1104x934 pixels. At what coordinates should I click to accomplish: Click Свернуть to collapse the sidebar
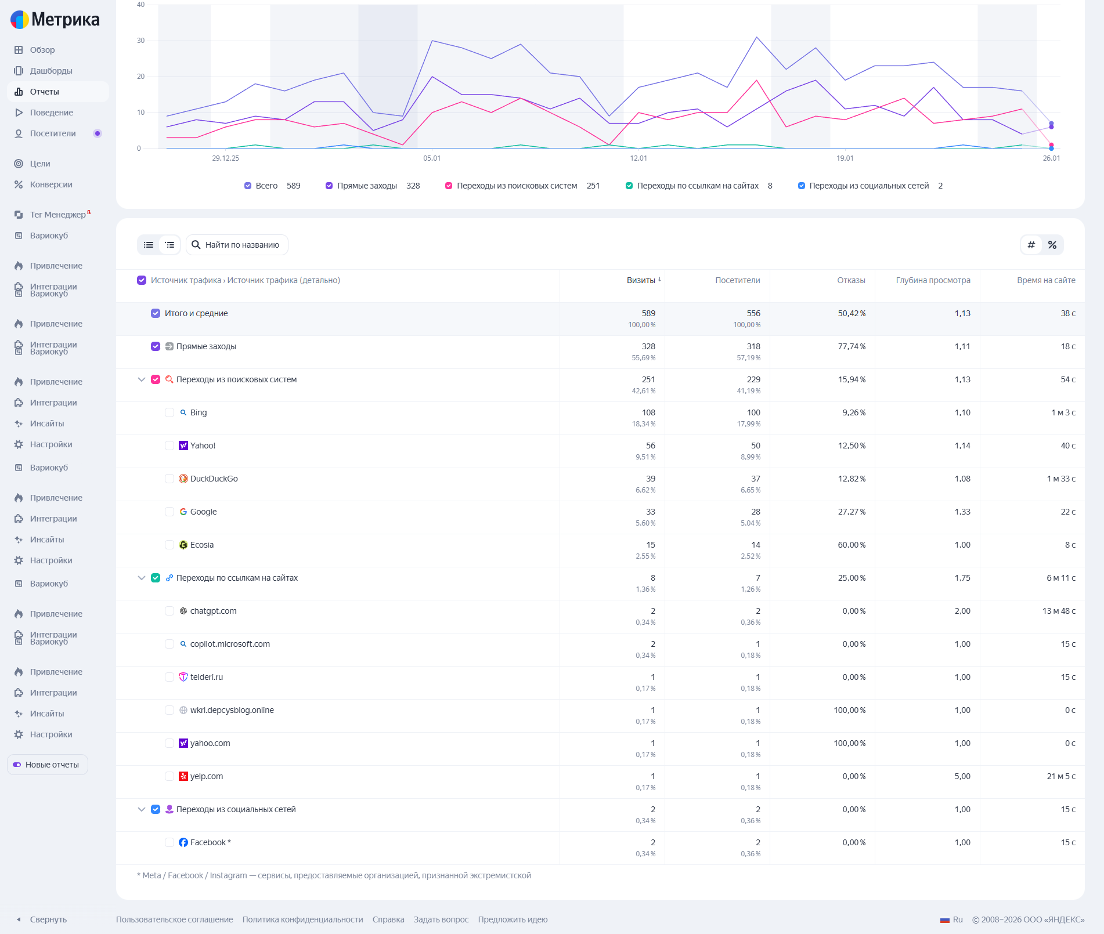(48, 919)
